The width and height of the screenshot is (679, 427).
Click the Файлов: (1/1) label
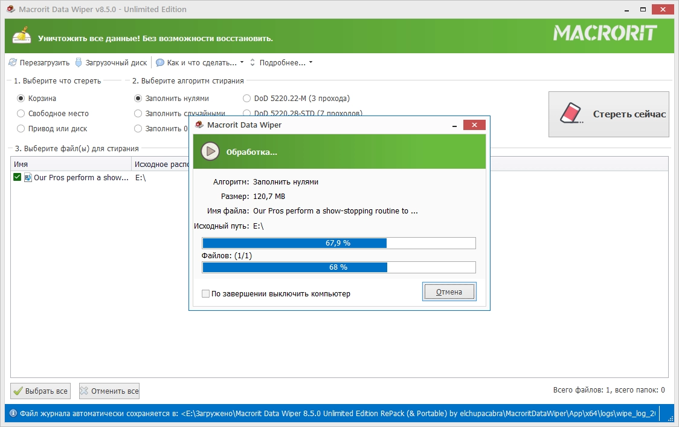[227, 255]
